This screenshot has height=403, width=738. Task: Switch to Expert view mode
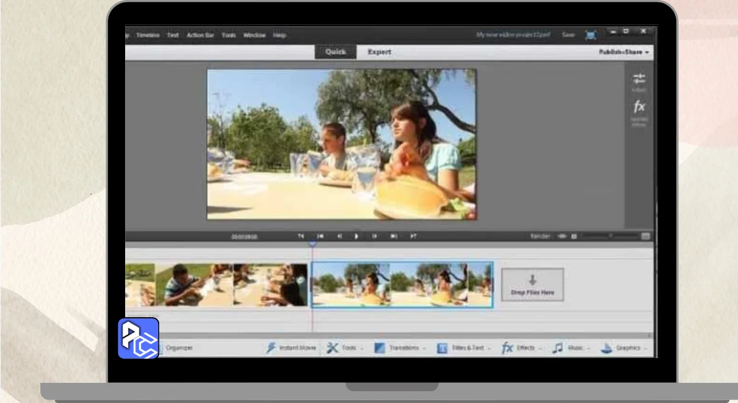pos(379,52)
